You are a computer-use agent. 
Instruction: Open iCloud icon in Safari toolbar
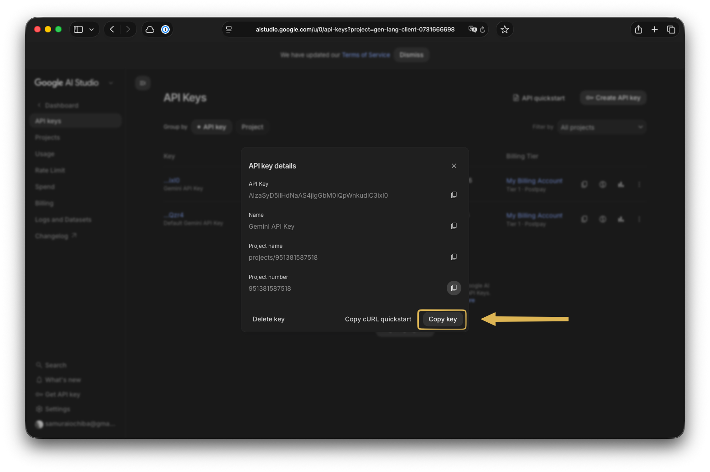tap(150, 29)
